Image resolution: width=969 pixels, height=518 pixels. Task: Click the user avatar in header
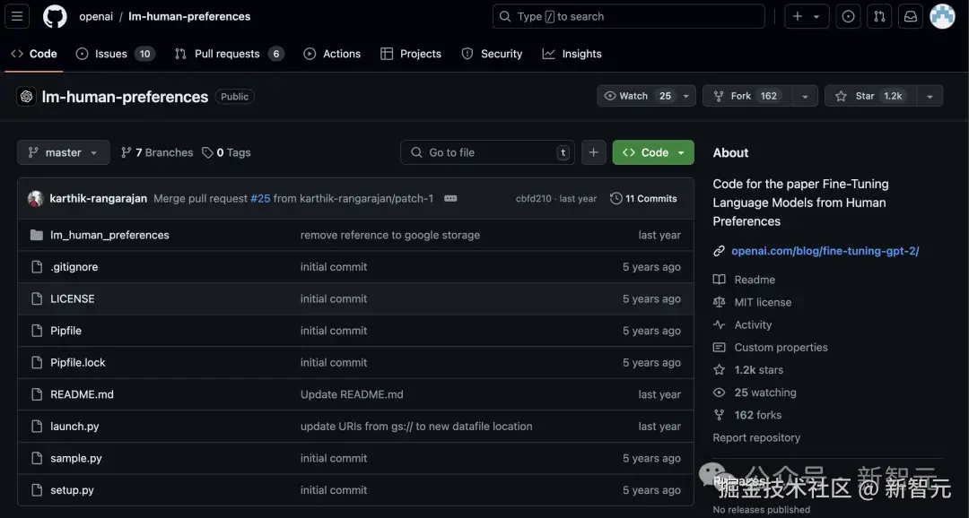coord(942,16)
